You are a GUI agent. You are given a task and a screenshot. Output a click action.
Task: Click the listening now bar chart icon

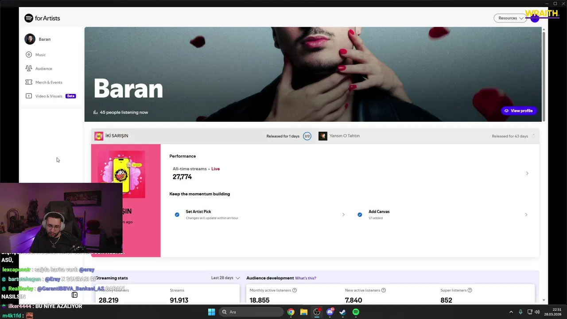[x=95, y=112]
